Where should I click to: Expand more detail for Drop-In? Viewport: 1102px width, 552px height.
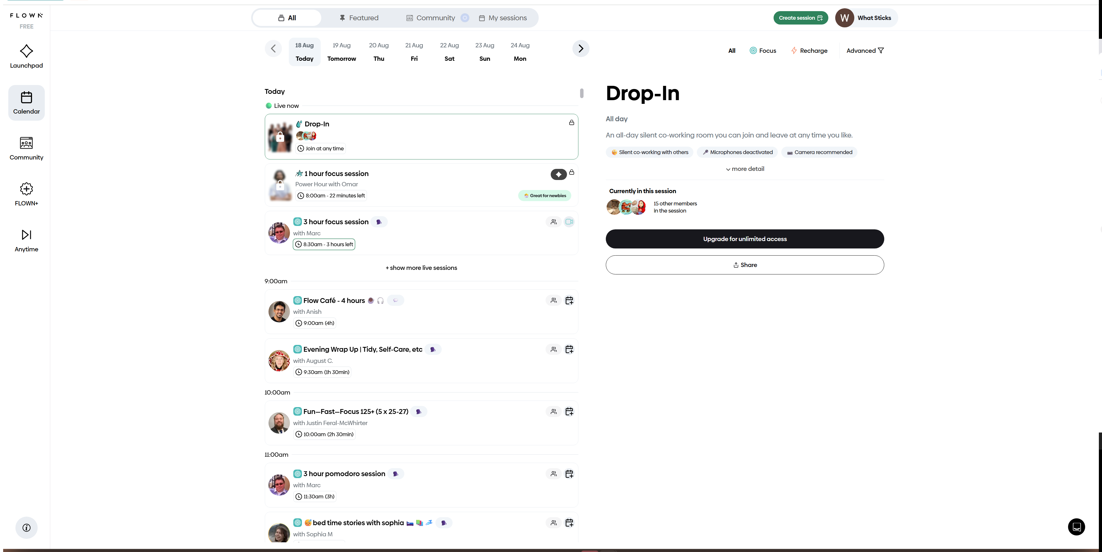745,169
